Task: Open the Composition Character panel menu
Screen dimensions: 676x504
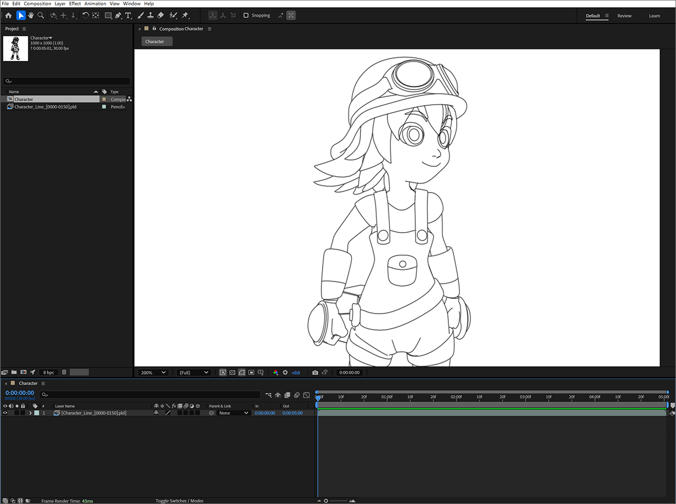Action: [x=209, y=29]
